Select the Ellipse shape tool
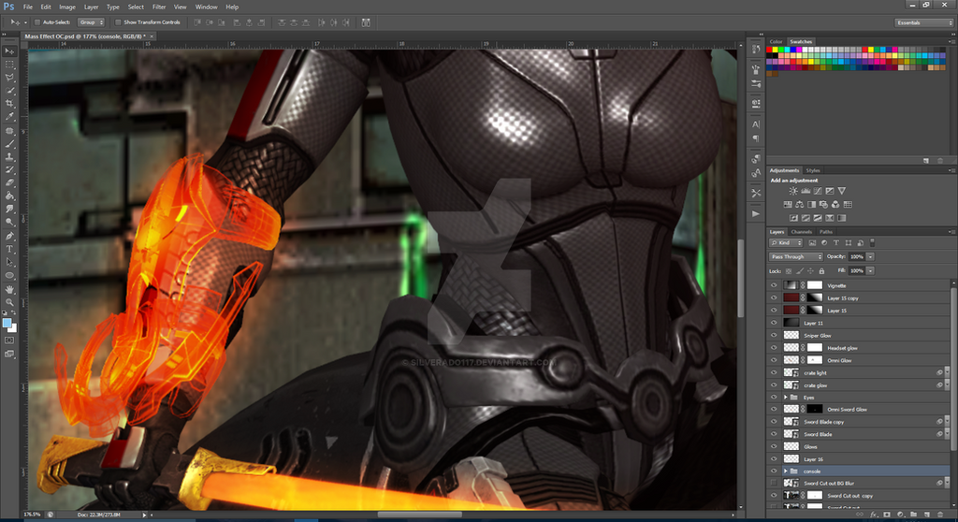 [9, 276]
